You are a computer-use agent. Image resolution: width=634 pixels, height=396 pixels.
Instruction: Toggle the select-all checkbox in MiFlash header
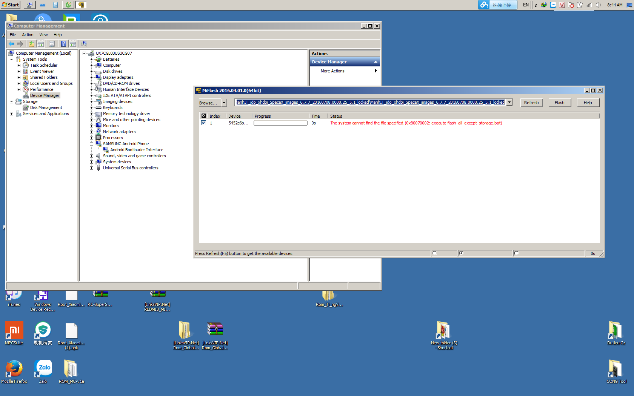[204, 116]
